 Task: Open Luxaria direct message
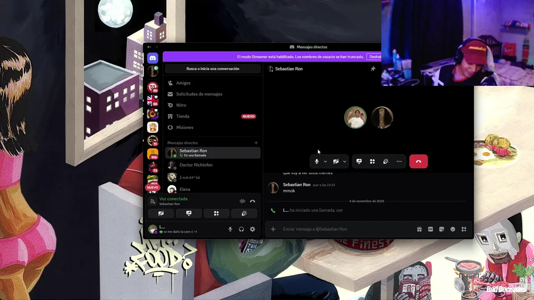[x=213, y=177]
